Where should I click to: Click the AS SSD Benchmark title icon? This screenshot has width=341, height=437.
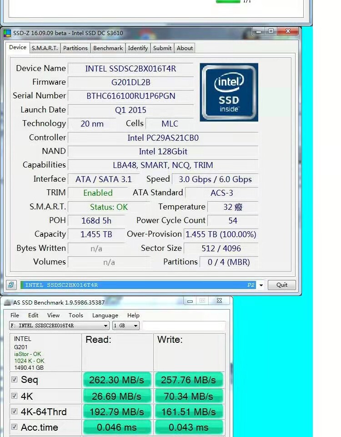pos(8,302)
